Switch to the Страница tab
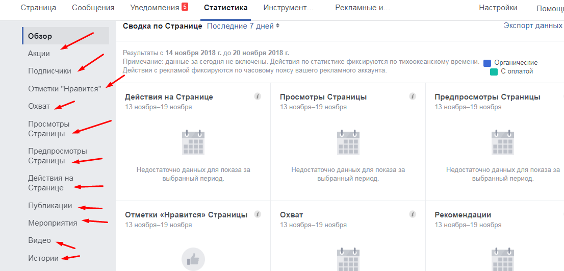The image size is (564, 271). [x=38, y=8]
